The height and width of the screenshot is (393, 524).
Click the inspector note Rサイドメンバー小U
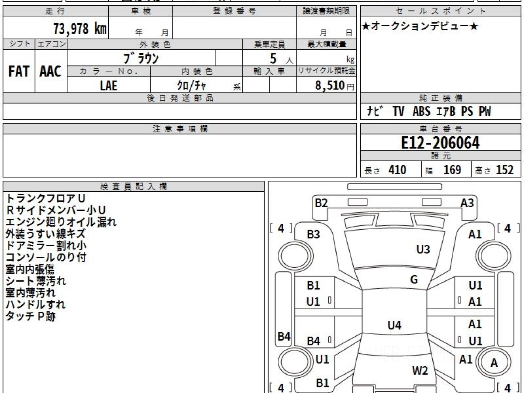click(x=55, y=210)
